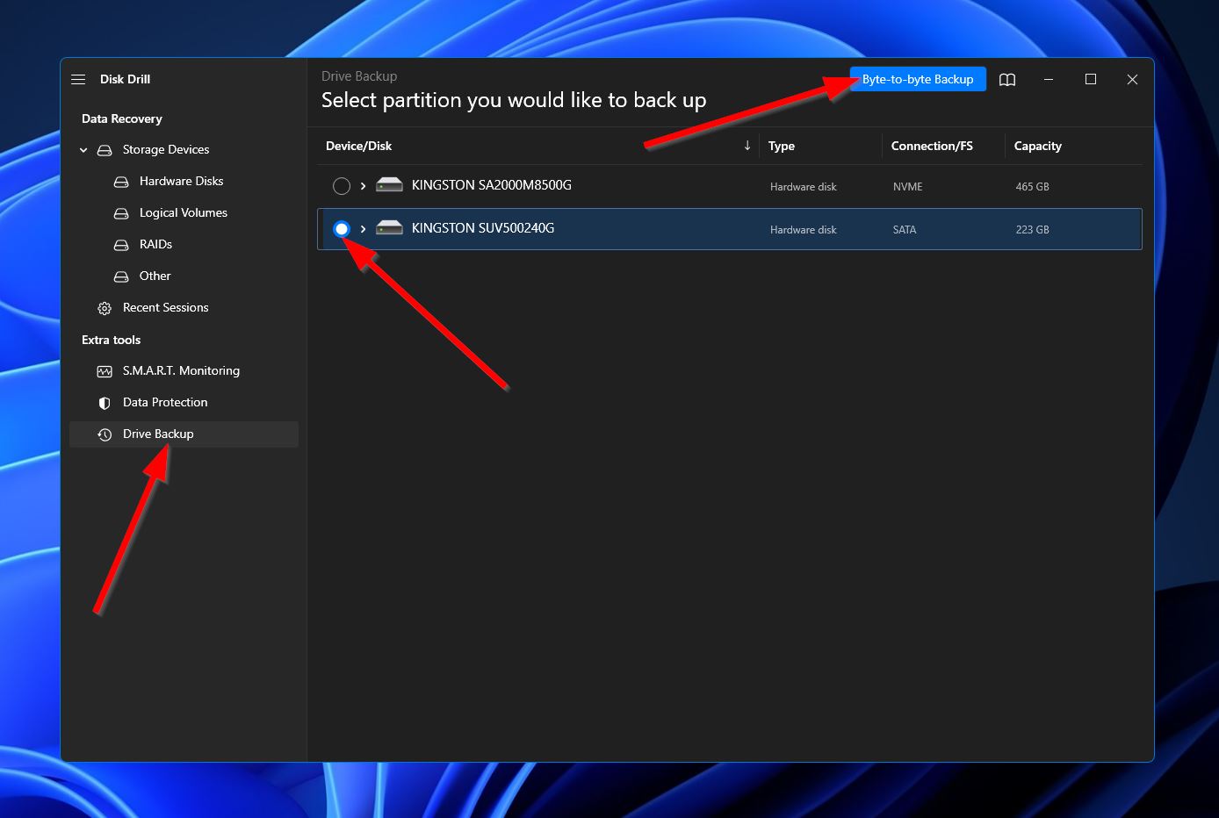Screen dimensions: 1219x818
Task: Click the Storage Devices drive icon
Action: point(105,150)
